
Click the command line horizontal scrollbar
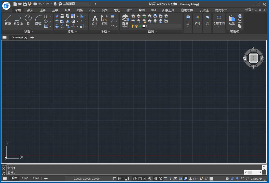pyautogui.click(x=253, y=172)
